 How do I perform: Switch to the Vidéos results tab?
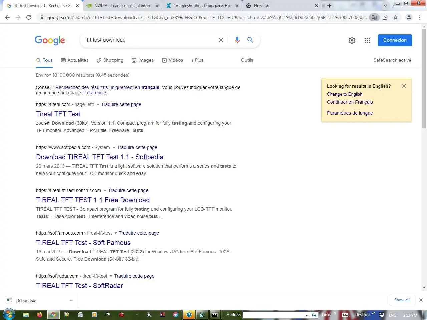(172, 60)
